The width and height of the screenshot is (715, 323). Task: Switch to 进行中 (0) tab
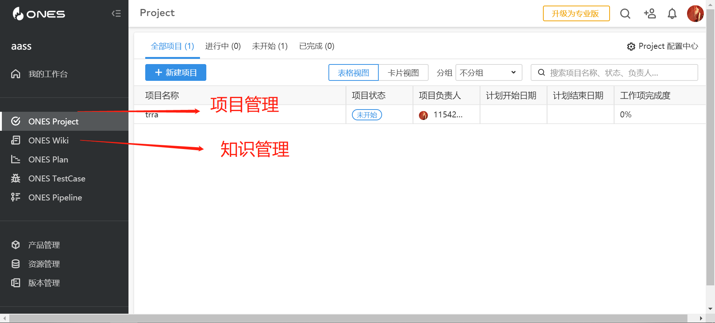pos(223,46)
